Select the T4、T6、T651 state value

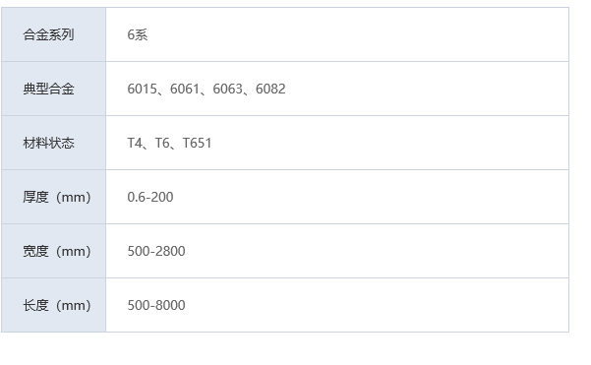click(x=169, y=143)
